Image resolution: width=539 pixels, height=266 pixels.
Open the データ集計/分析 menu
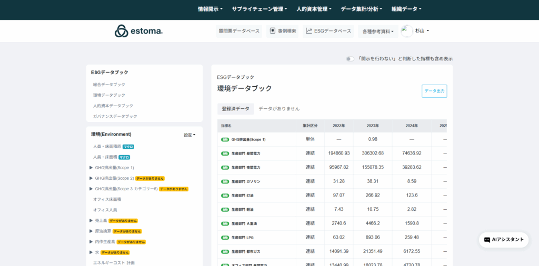click(362, 9)
